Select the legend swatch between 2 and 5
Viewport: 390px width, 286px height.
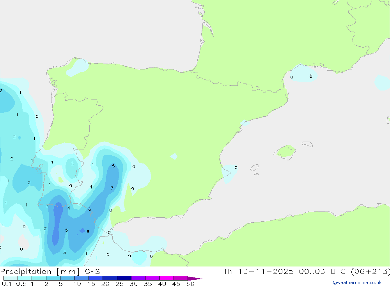(x=53, y=278)
